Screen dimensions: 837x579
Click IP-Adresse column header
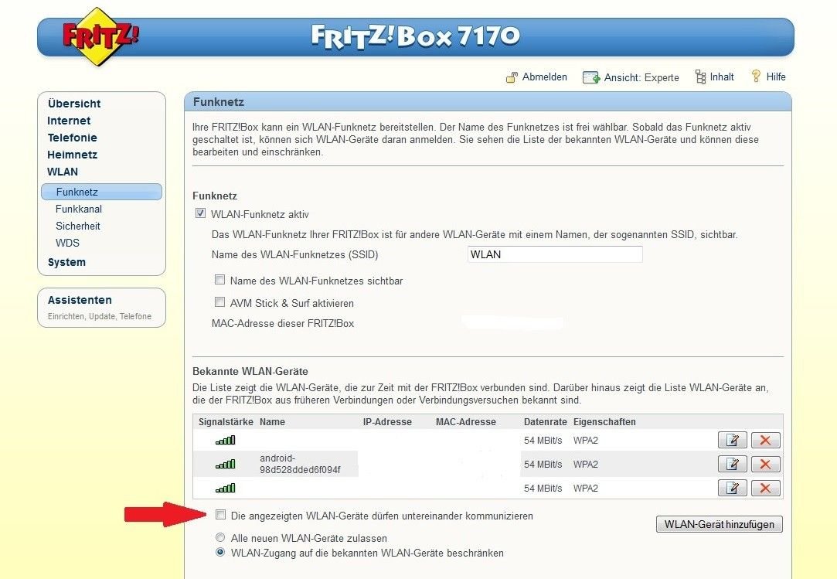[387, 422]
